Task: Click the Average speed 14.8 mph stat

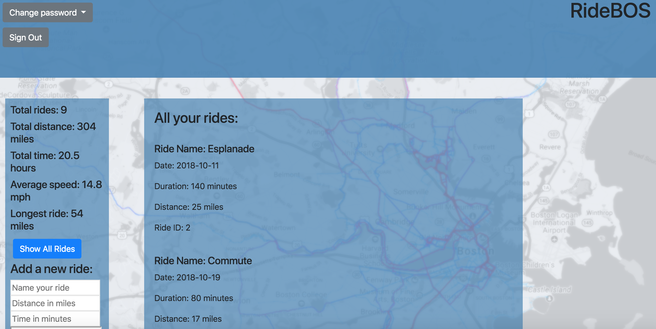Action: tap(56, 191)
